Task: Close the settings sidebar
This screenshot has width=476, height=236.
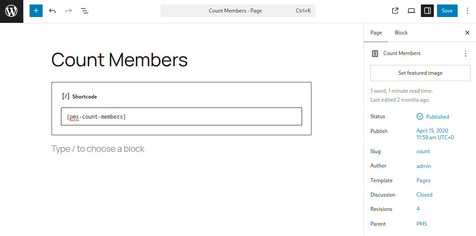Action: point(467,33)
